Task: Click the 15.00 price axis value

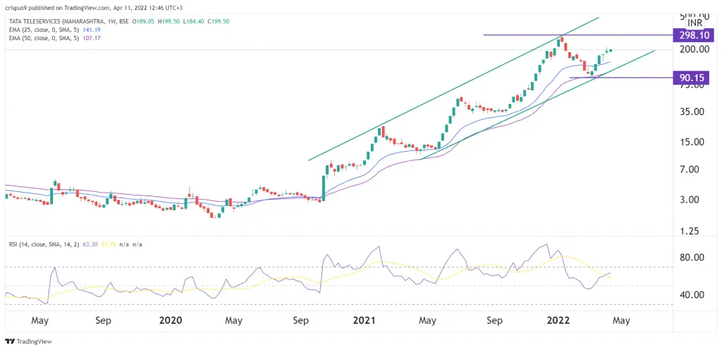Action: coord(693,142)
